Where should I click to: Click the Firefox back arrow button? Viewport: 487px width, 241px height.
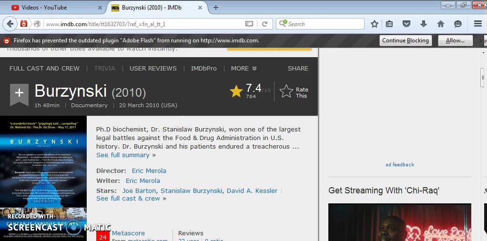click(x=10, y=24)
